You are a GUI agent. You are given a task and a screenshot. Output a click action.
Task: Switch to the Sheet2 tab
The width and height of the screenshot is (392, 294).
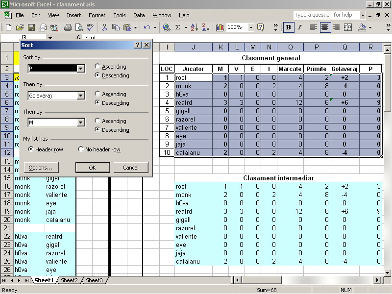pyautogui.click(x=69, y=280)
